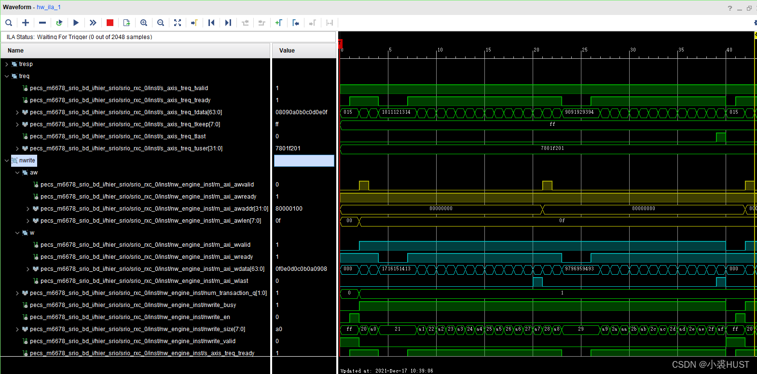Zoom fit the waveform view
Viewport: 757px width, 374px height.
(x=178, y=23)
